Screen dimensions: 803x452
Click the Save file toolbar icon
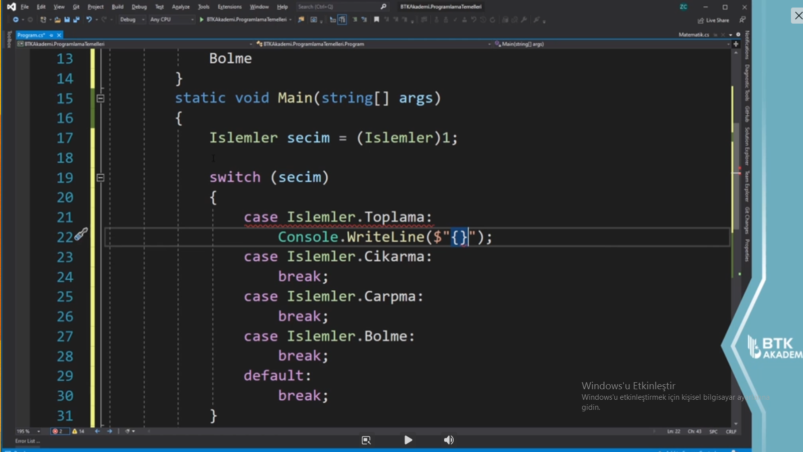[x=67, y=20]
